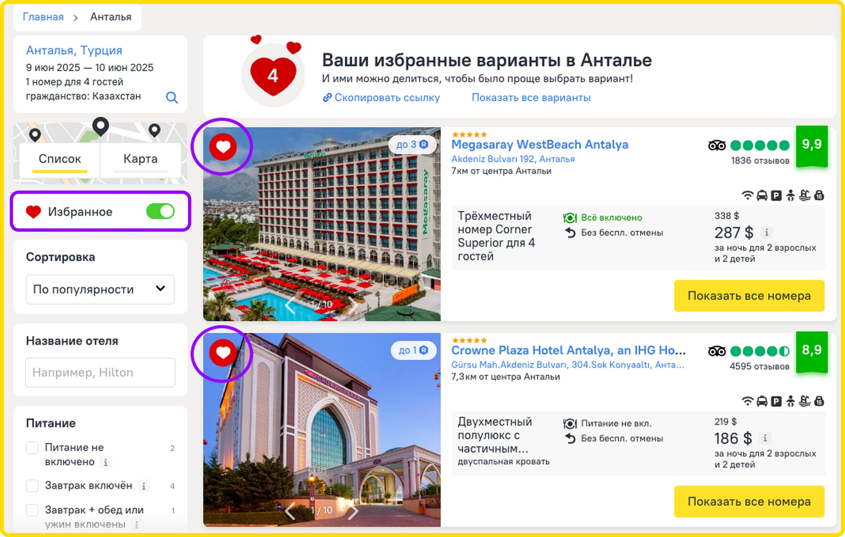
Task: Click Показать все номера for Megasaray
Action: pos(749,296)
